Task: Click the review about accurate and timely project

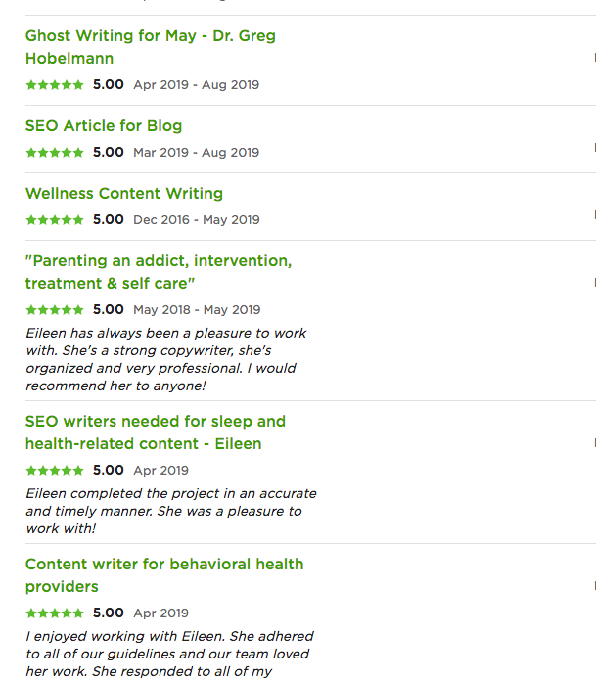Action: [168, 511]
